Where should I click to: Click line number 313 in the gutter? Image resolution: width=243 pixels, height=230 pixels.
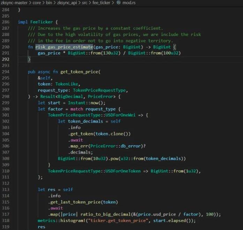tap(6, 190)
